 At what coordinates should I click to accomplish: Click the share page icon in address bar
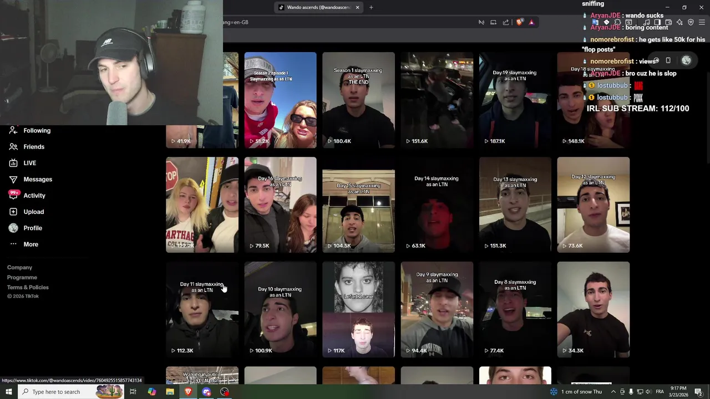pyautogui.click(x=506, y=22)
